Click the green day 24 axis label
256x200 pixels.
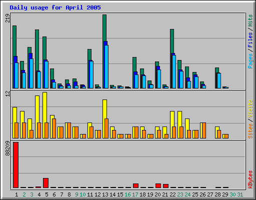pyautogui.click(x=187, y=194)
